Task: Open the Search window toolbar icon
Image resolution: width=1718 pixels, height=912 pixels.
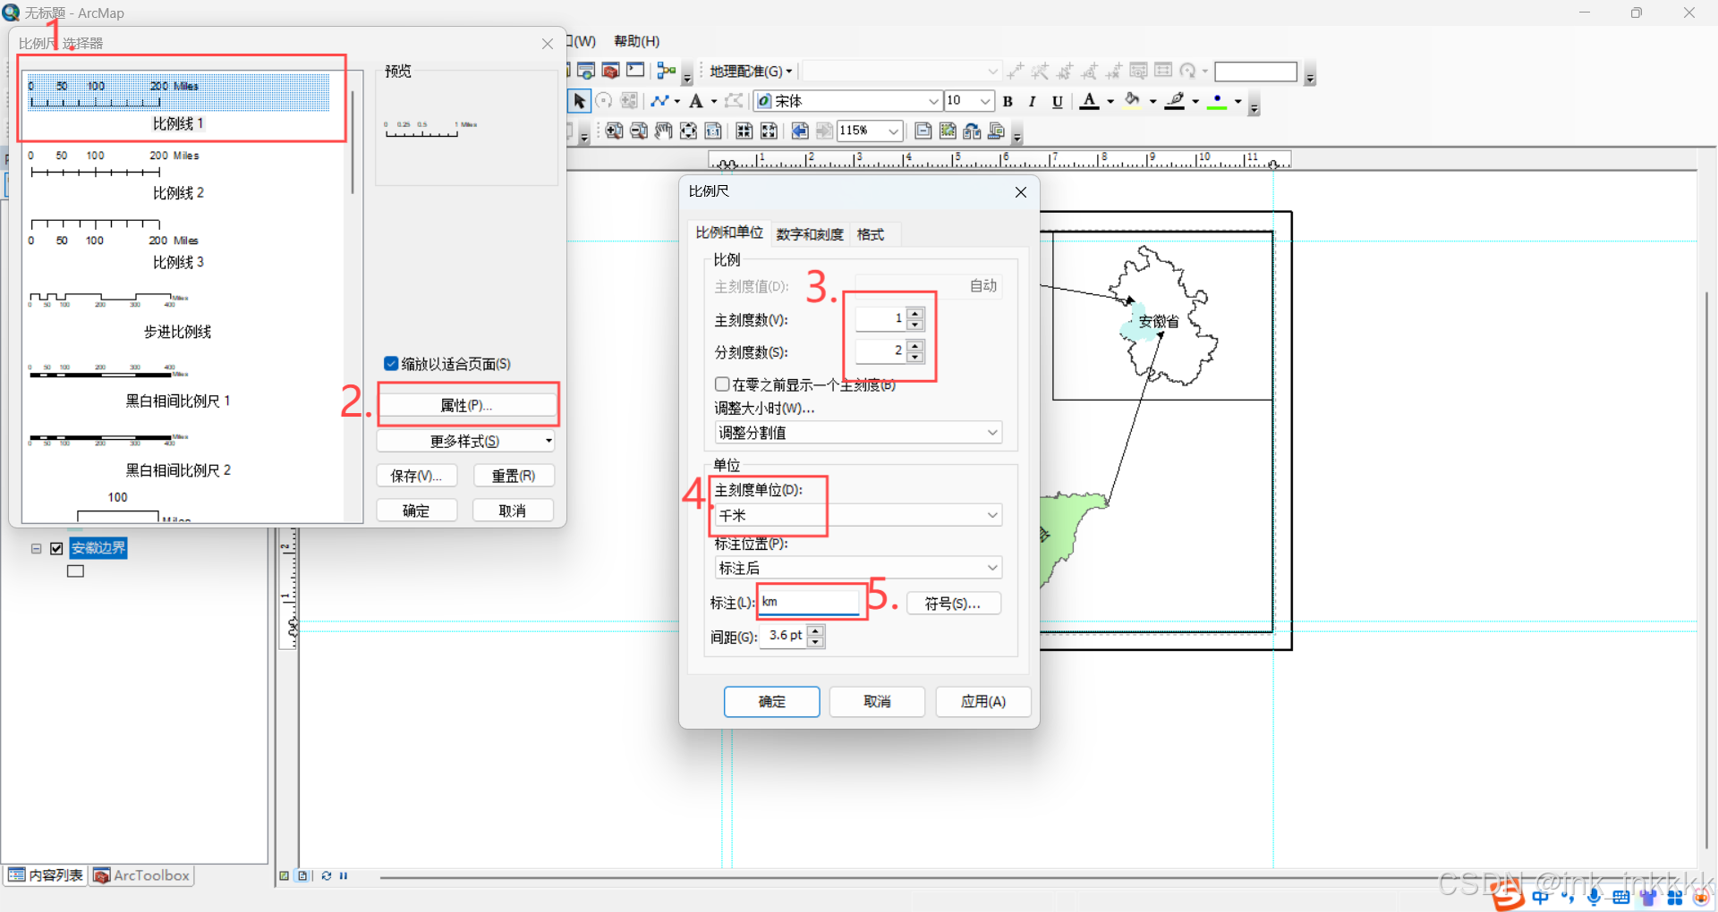Action: [x=586, y=71]
